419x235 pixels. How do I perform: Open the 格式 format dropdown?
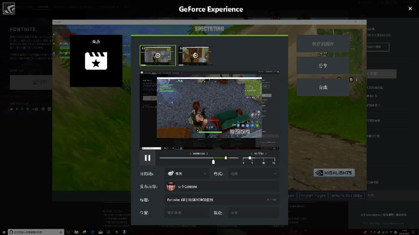[x=253, y=174]
